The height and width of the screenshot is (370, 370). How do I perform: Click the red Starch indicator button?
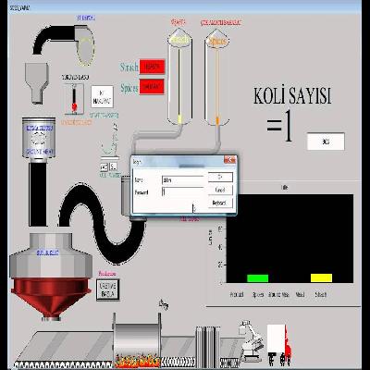coord(152,67)
